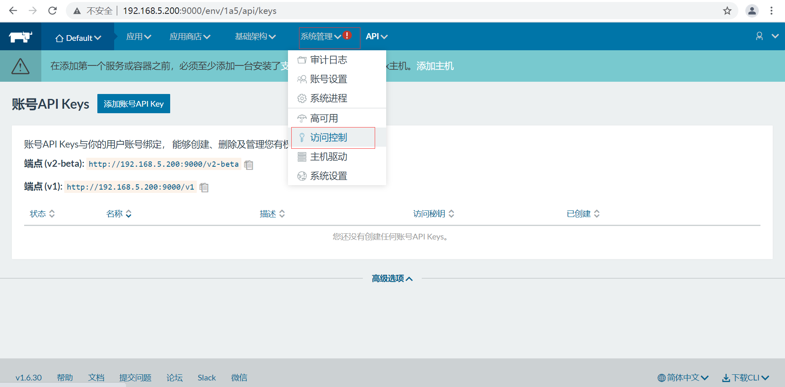Click the v1 endpoint URL text
Viewport: 785px width, 387px height.
(x=130, y=187)
